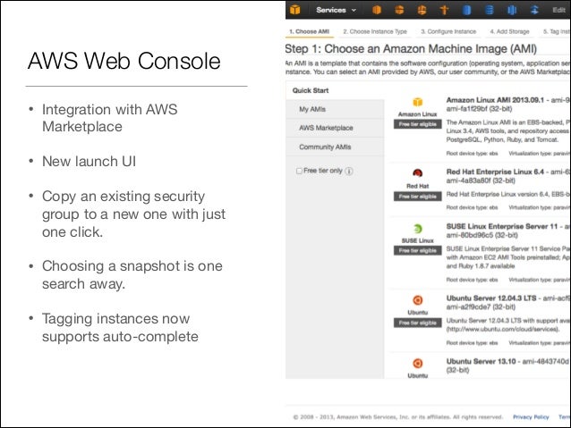Click Ubuntu Server 12.04.3 LTS title
The height and width of the screenshot is (428, 571).
pos(491,298)
